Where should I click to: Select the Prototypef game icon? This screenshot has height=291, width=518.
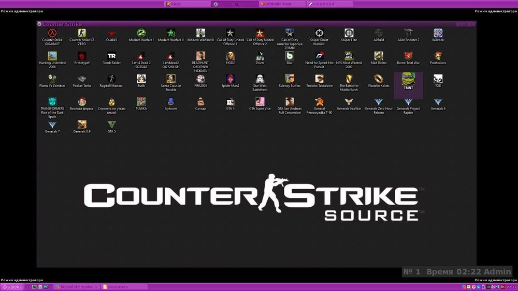[x=82, y=56]
